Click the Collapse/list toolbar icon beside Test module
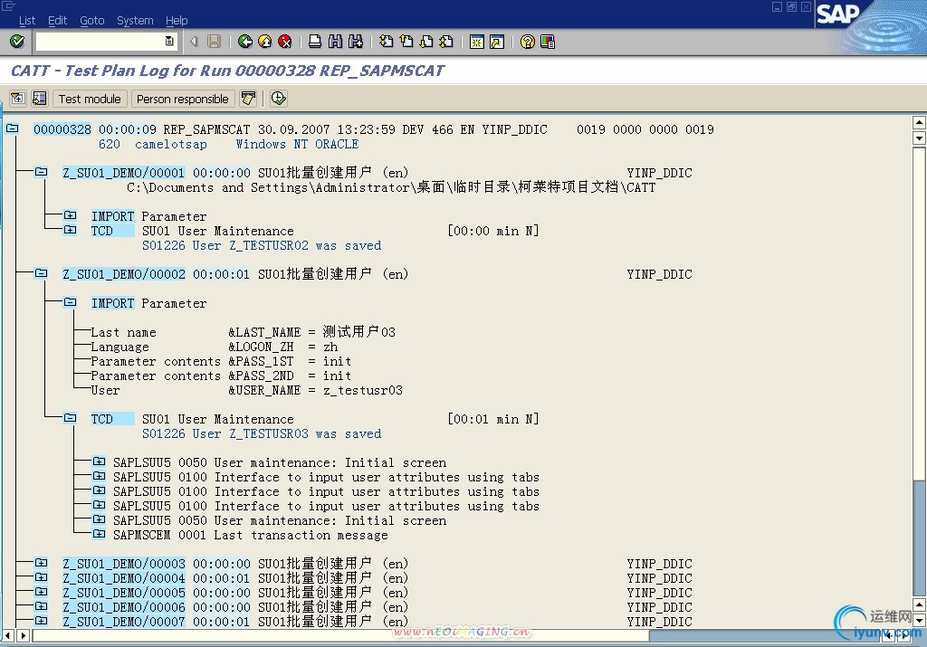Viewport: 927px width, 647px height. pyautogui.click(x=40, y=99)
